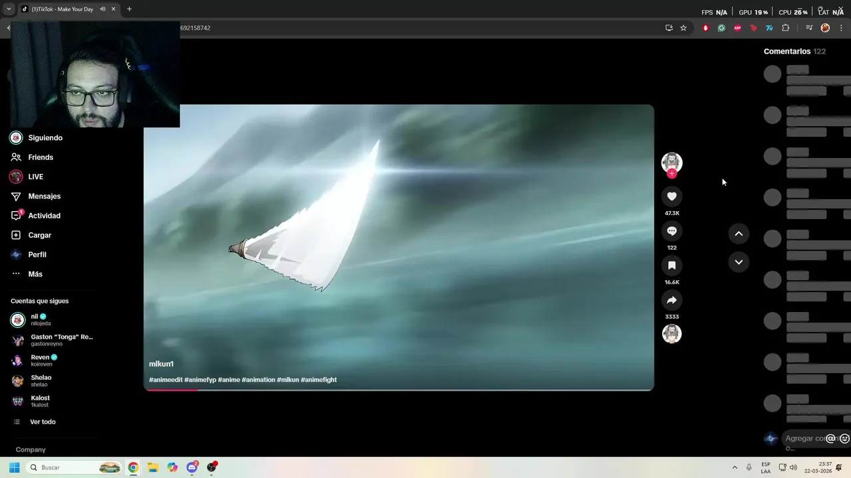The height and width of the screenshot is (478, 851).
Task: Like the video with the heart icon
Action: 671,197
